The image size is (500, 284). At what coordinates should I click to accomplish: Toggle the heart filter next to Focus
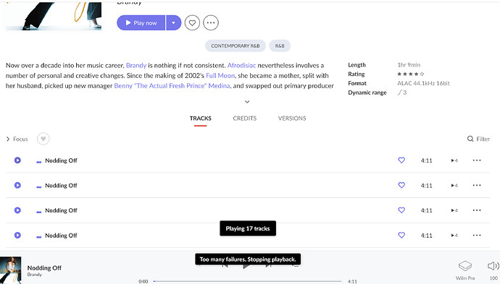click(x=43, y=139)
